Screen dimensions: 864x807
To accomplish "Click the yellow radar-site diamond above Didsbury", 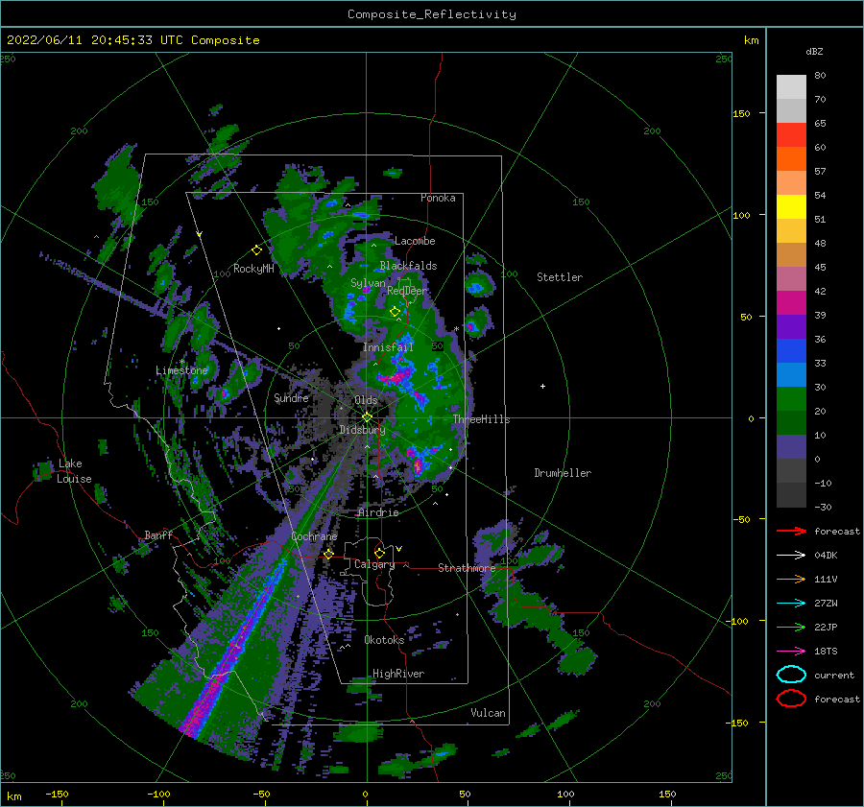I will tap(367, 417).
